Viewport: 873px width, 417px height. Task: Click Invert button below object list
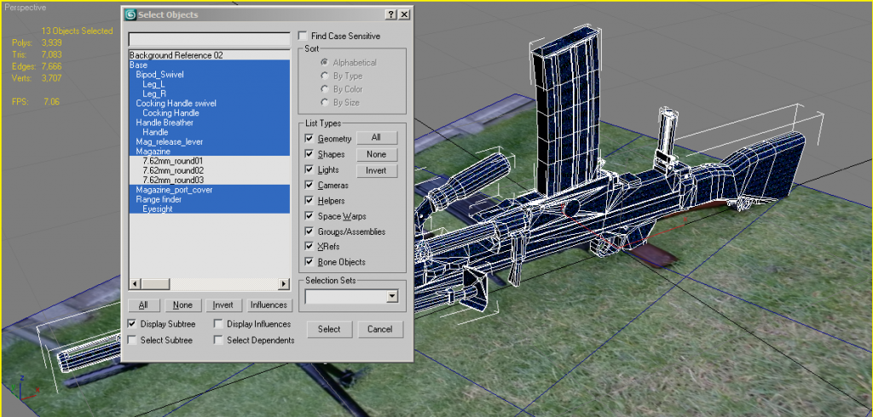tap(223, 306)
